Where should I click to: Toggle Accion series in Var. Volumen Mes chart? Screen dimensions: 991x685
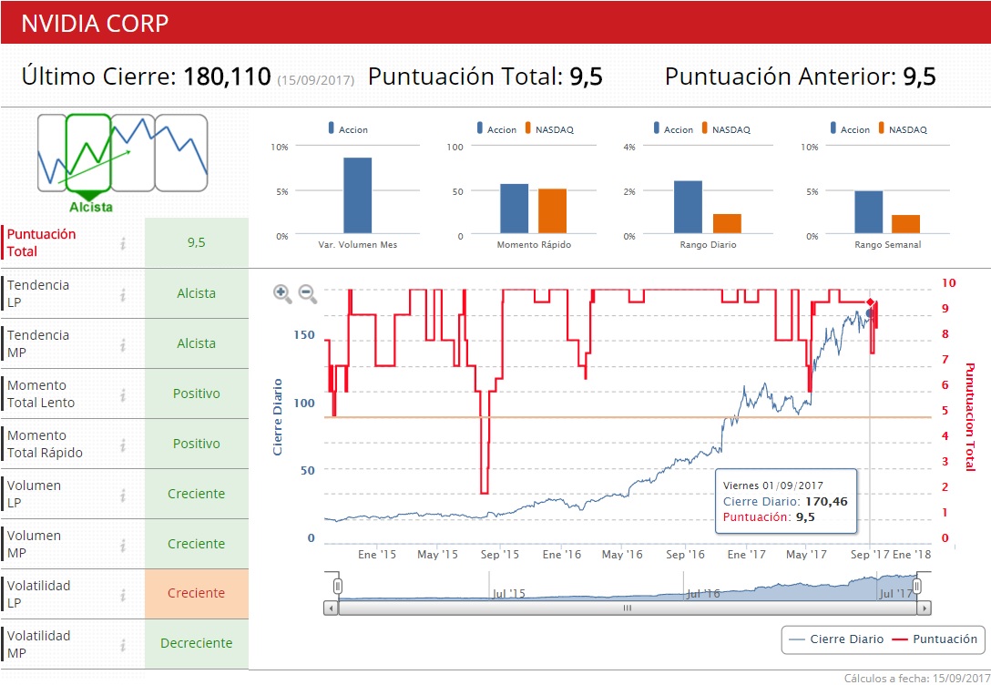pos(348,129)
